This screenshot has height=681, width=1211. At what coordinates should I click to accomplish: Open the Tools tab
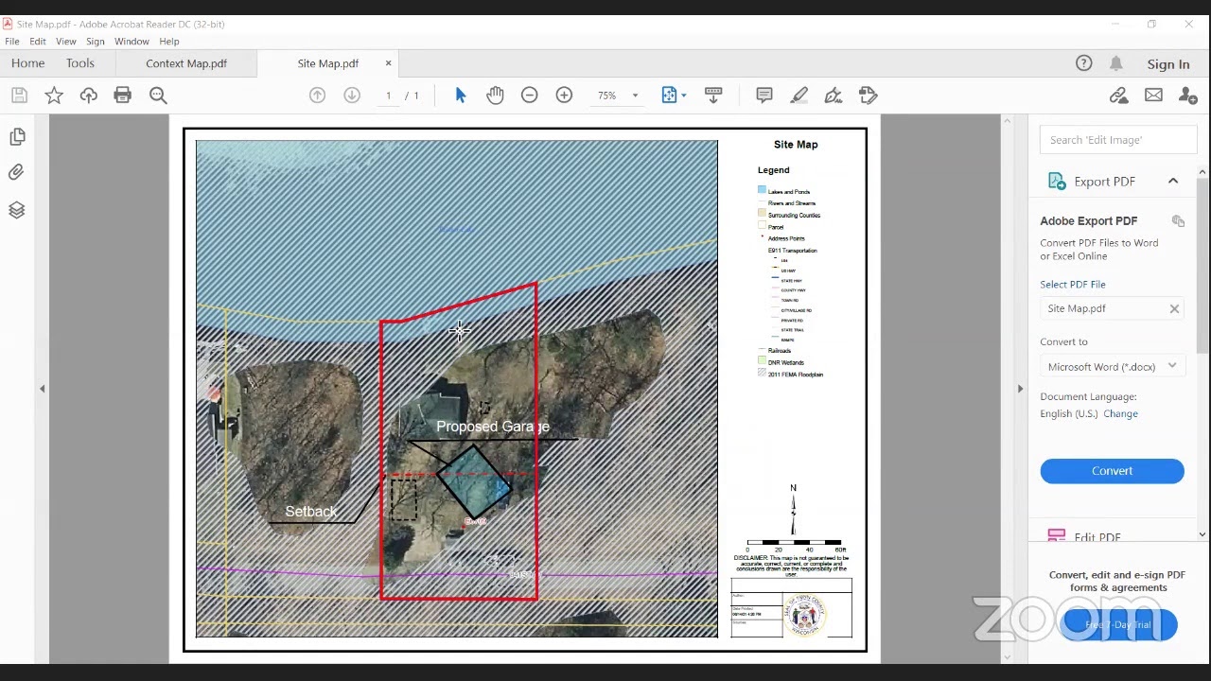tap(80, 63)
